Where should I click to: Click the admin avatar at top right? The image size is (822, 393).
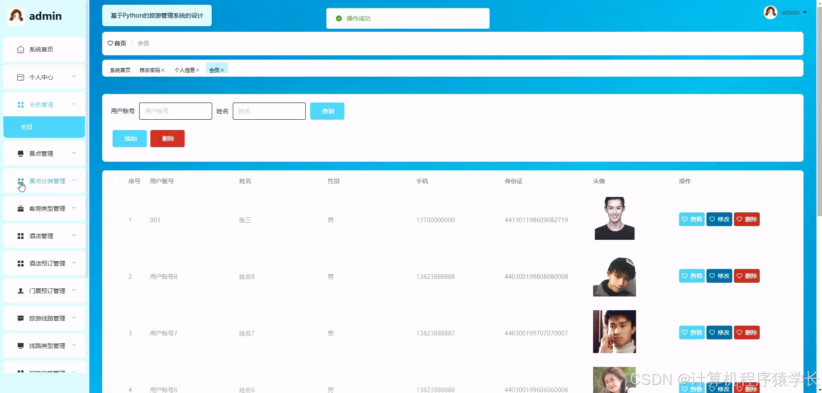pos(770,12)
